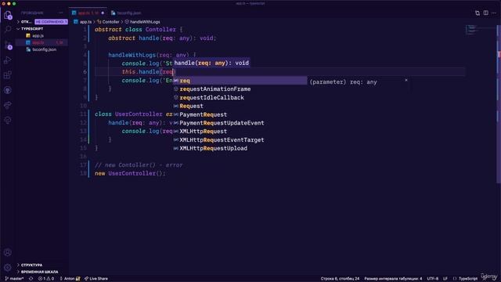
Task: Click the compare changes icon in editor toolbar
Action: pyautogui.click(x=478, y=13)
